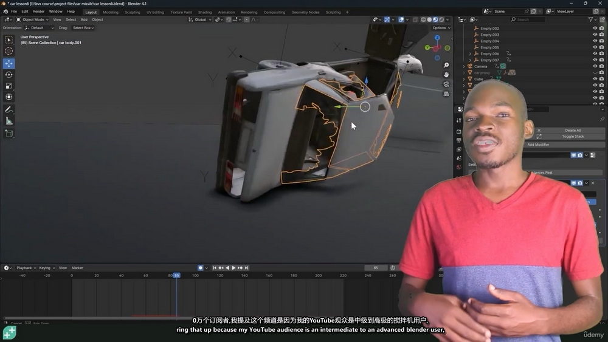Switch perspective/orthographic grid icon in viewport
Viewport: 608px width, 342px height.
446,94
